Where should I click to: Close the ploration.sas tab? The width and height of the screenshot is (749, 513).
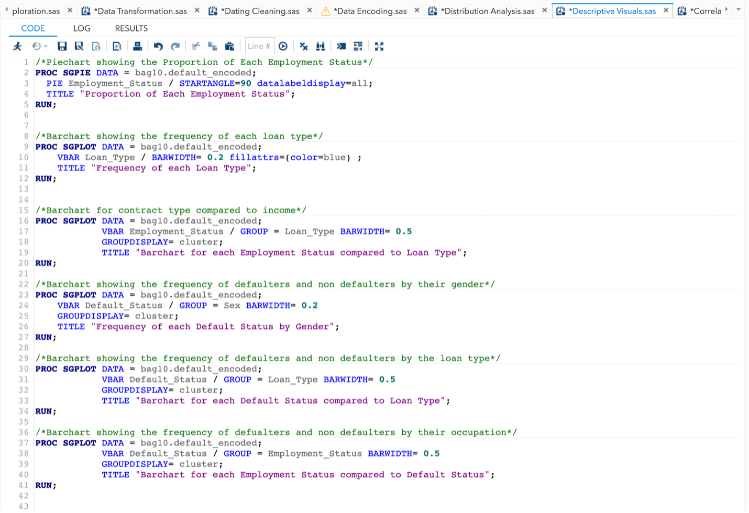tap(70, 10)
